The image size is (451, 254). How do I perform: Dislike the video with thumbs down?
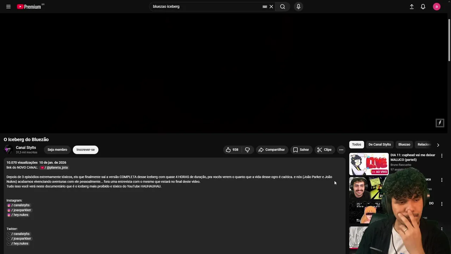click(247, 150)
